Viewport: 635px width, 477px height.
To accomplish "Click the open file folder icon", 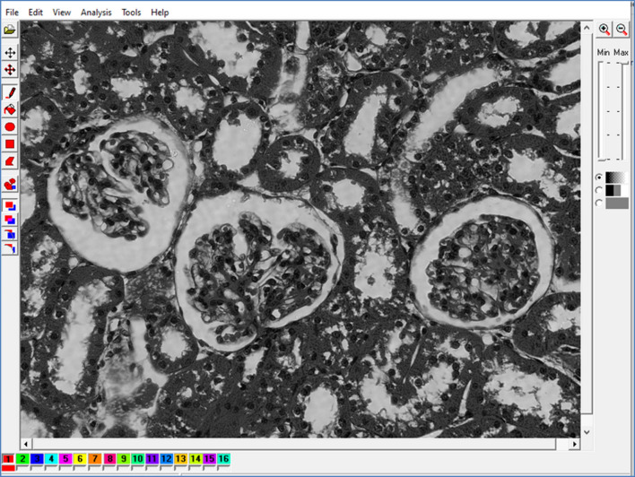I will [x=10, y=30].
